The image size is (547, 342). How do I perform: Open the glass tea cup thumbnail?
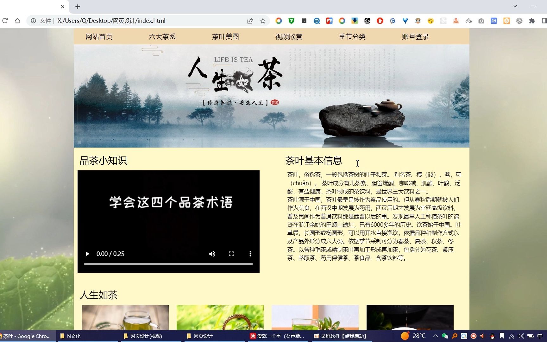pyautogui.click(x=125, y=317)
